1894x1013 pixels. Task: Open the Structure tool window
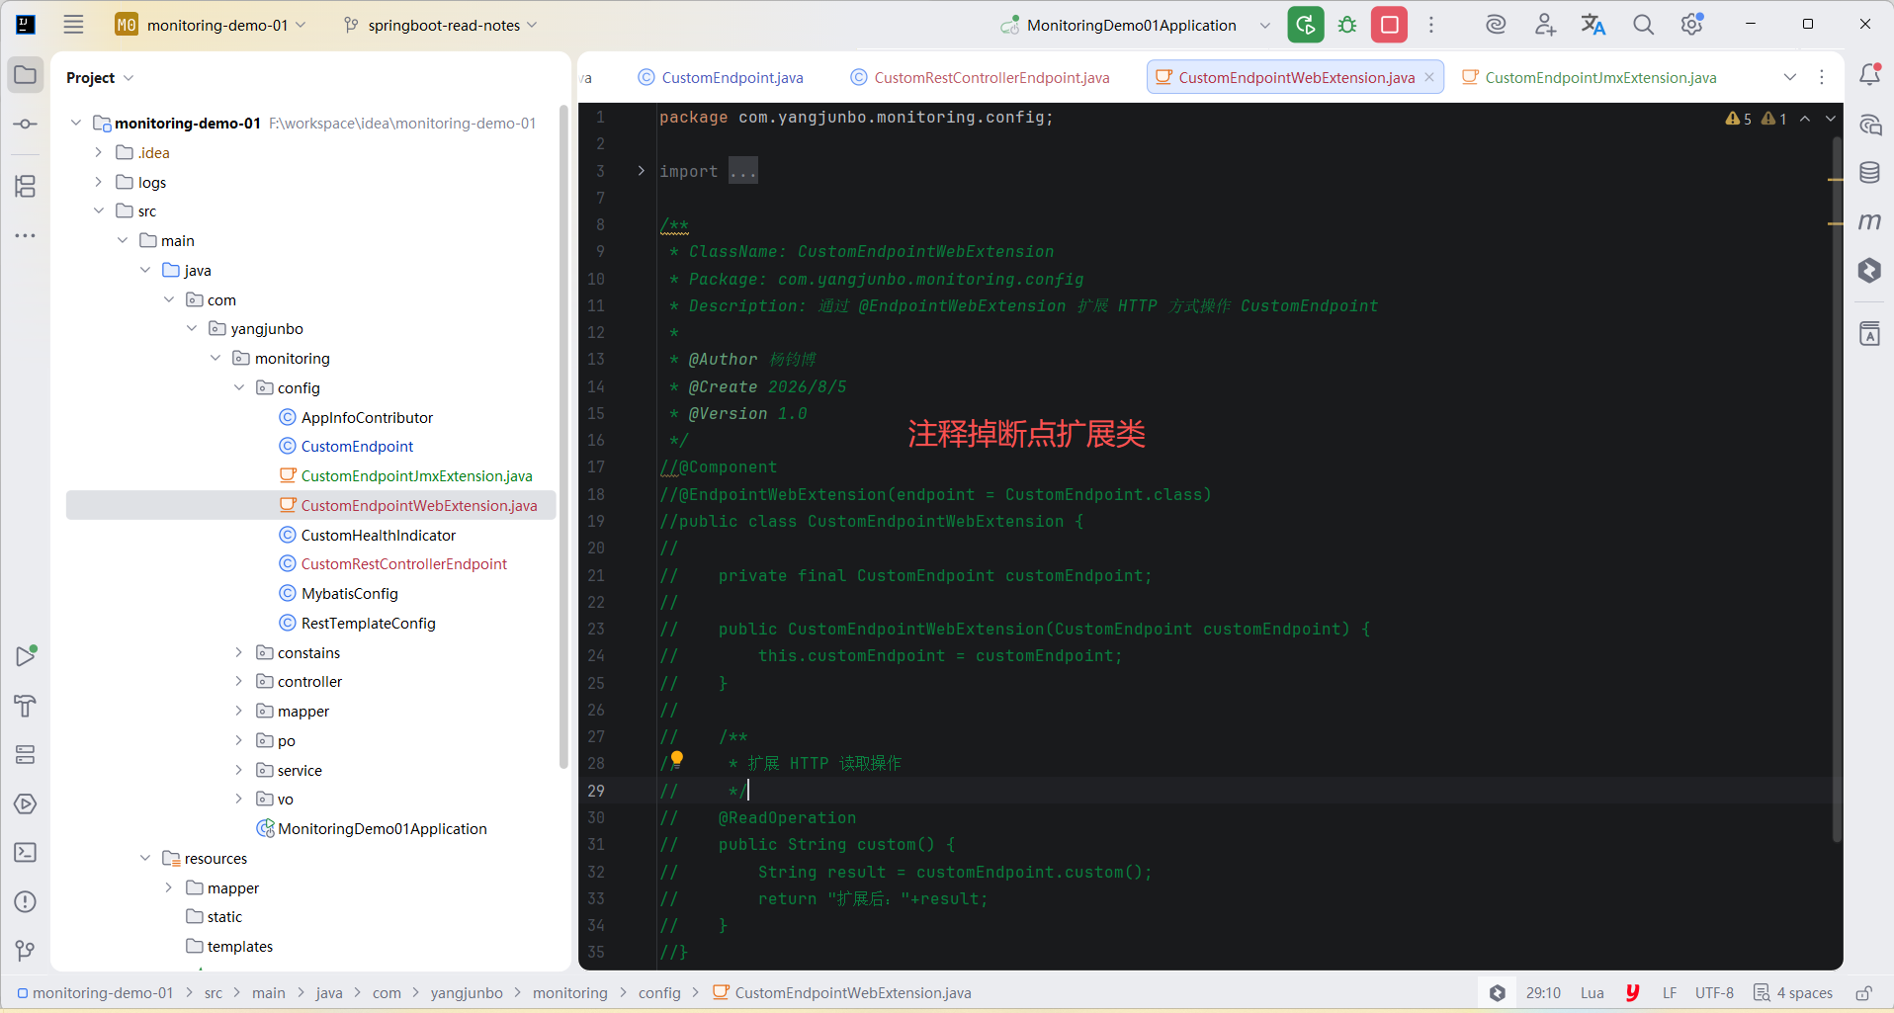(x=26, y=186)
